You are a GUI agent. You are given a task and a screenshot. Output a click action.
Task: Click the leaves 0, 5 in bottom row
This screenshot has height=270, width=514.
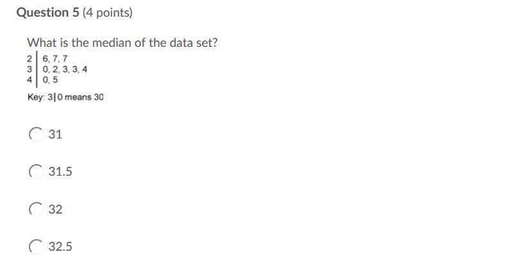(x=50, y=80)
